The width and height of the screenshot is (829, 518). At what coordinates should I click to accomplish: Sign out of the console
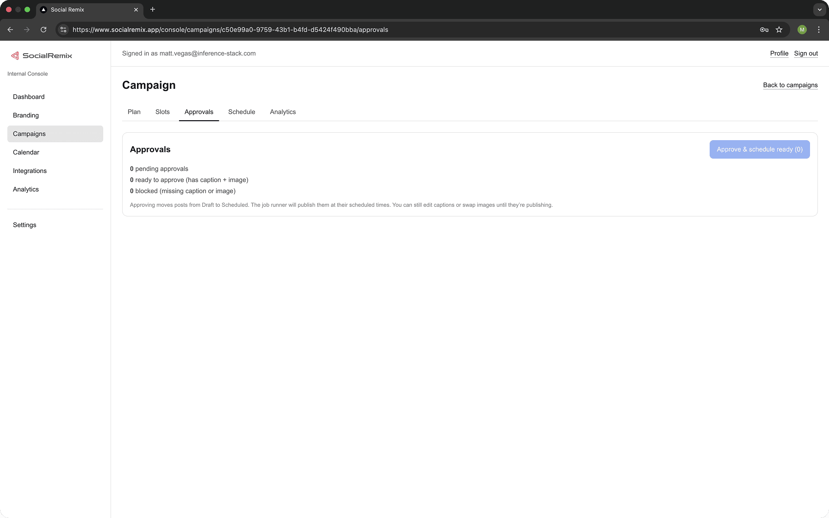806,54
